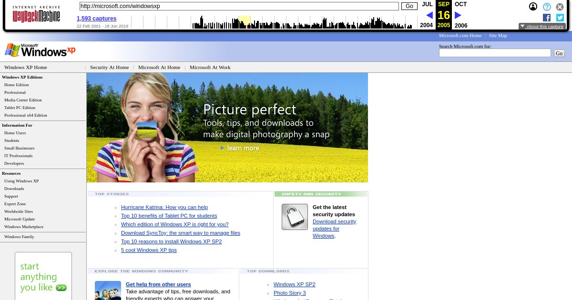Share capture on Twitter icon
The width and height of the screenshot is (572, 300).
pyautogui.click(x=560, y=18)
